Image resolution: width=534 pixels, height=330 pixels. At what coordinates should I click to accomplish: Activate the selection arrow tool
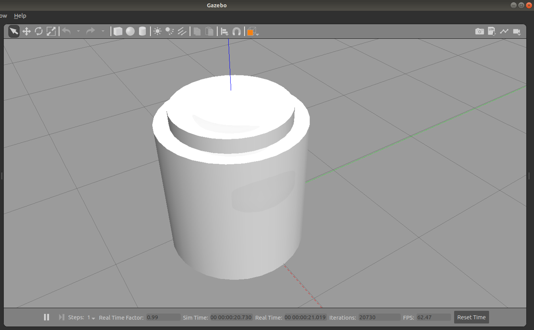(14, 31)
